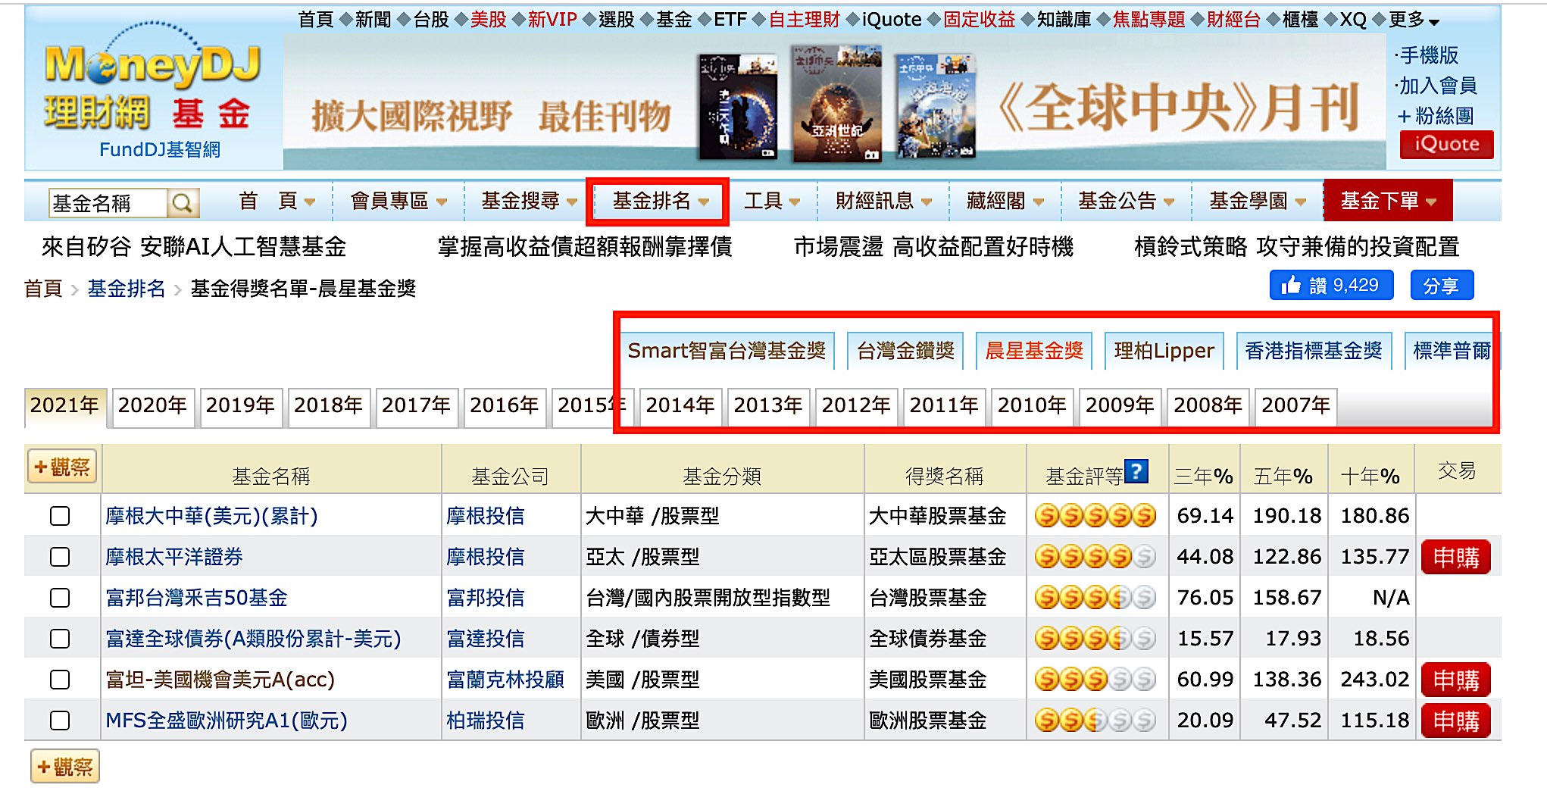Click the Facebook like thumbs-up button
This screenshot has width=1547, height=794.
[1331, 286]
